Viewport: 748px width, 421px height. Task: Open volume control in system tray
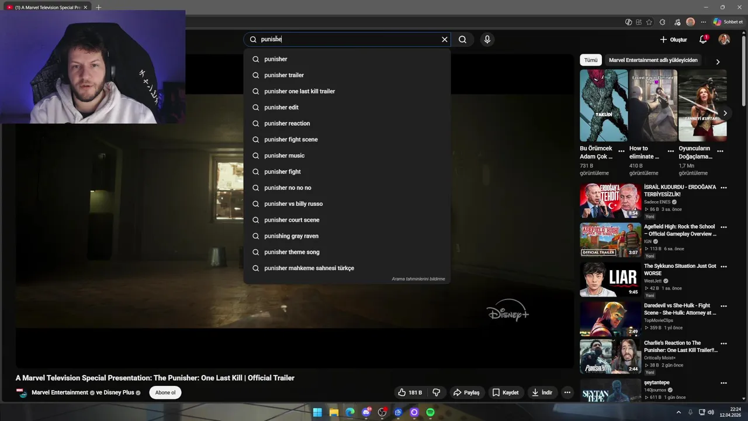pos(711,412)
